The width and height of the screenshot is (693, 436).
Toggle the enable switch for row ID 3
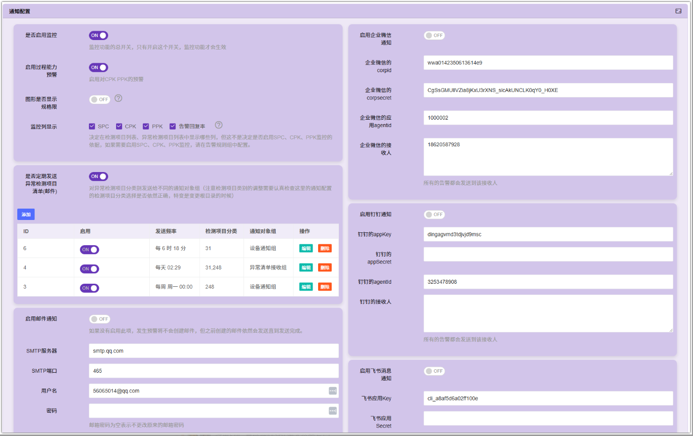click(x=89, y=288)
